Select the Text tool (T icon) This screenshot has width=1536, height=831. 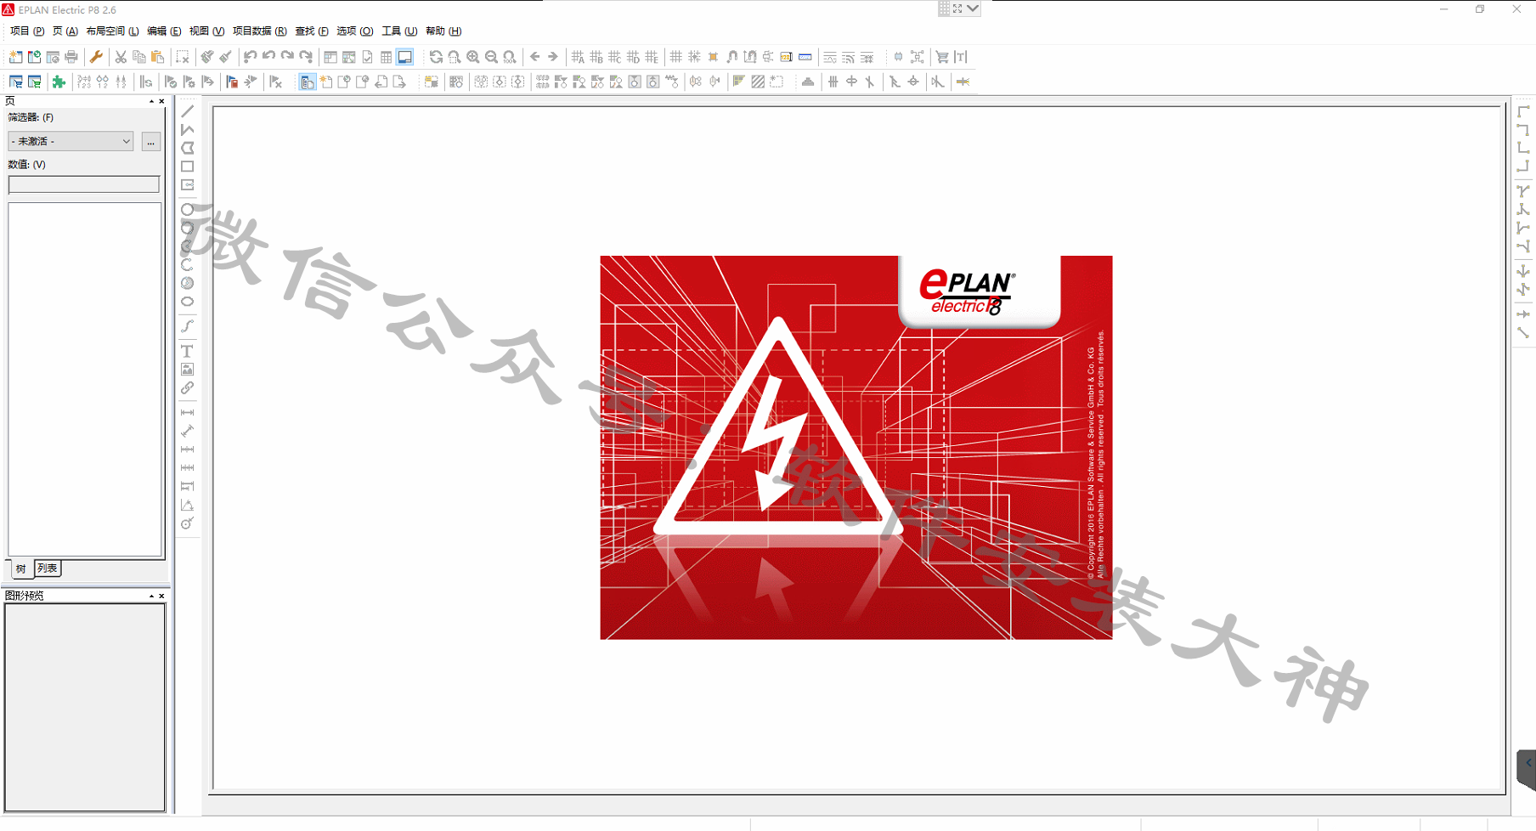point(188,351)
